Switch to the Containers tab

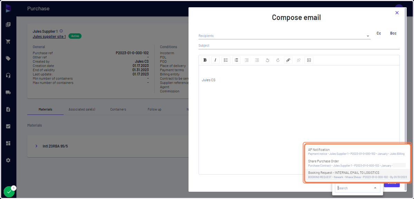(118, 109)
